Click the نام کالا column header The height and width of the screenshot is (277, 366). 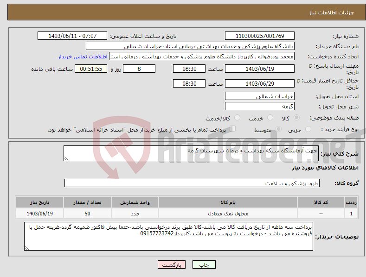coord(228,202)
